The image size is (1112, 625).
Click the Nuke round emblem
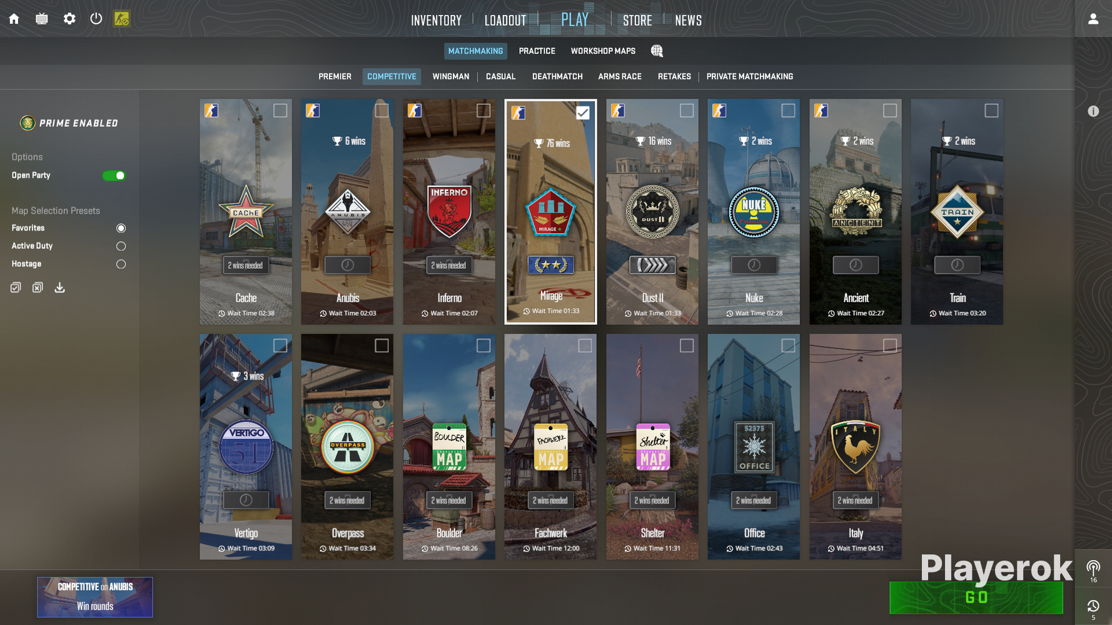click(x=754, y=211)
